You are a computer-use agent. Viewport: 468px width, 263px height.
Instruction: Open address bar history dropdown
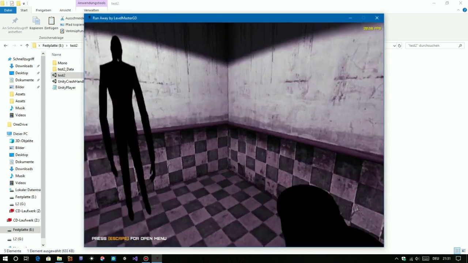click(x=394, y=46)
